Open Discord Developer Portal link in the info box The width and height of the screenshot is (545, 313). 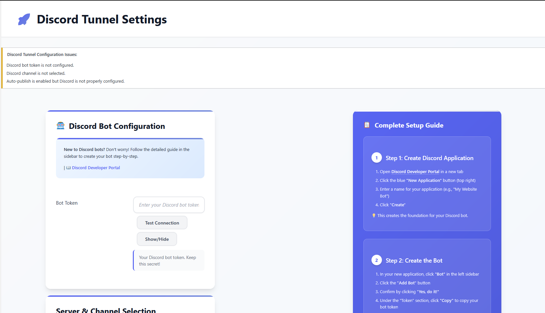96,168
